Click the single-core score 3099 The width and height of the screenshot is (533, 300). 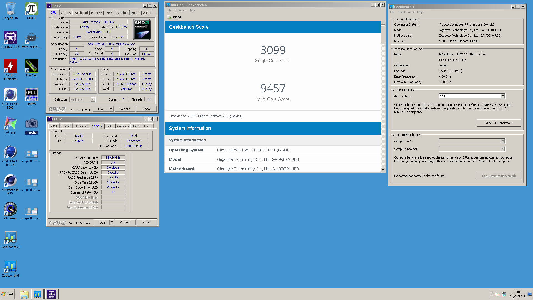(273, 50)
